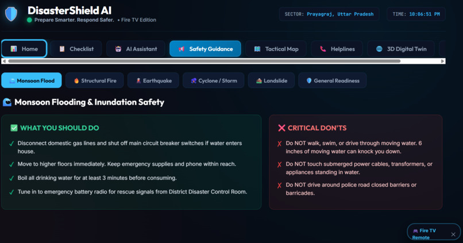
Task: Click the 'Disconnect domestic gas lines' tip
Action: [130, 147]
